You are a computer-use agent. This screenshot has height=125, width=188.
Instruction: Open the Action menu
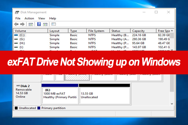(29, 18)
